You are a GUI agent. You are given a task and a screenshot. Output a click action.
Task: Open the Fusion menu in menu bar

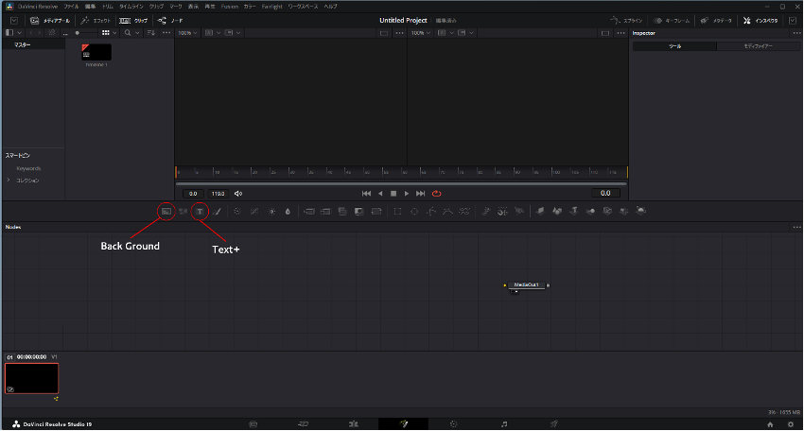230,6
